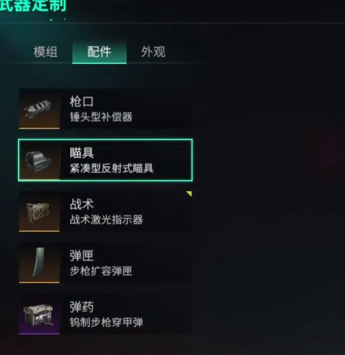This screenshot has height=355, width=345.
Task: Open the 弹匣 slot label
Action: pos(81,256)
